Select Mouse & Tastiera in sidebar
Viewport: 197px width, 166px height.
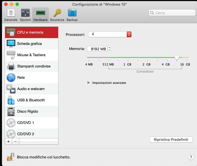tap(32, 55)
